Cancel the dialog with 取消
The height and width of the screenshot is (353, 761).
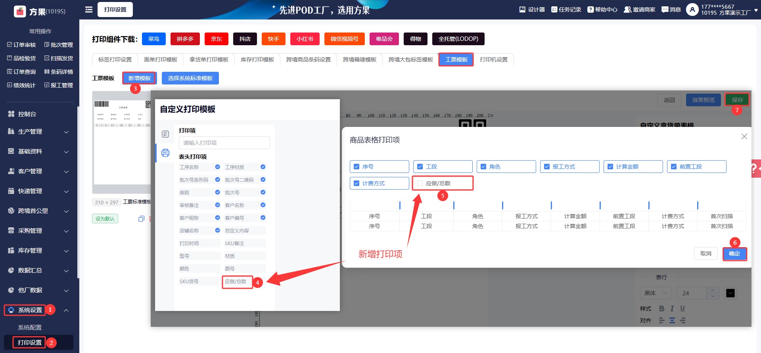pyautogui.click(x=706, y=253)
